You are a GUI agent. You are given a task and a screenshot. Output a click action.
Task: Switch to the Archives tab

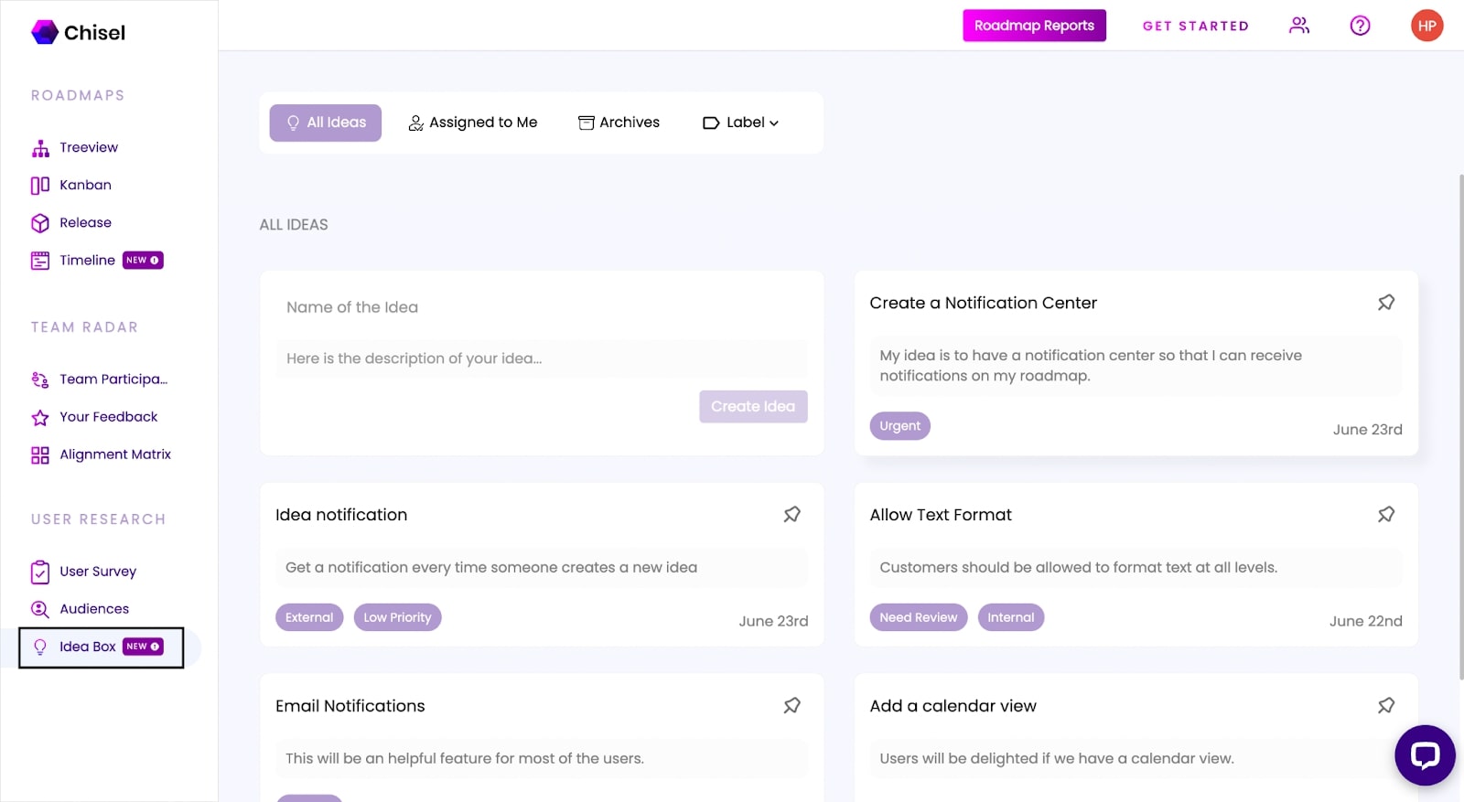(619, 123)
